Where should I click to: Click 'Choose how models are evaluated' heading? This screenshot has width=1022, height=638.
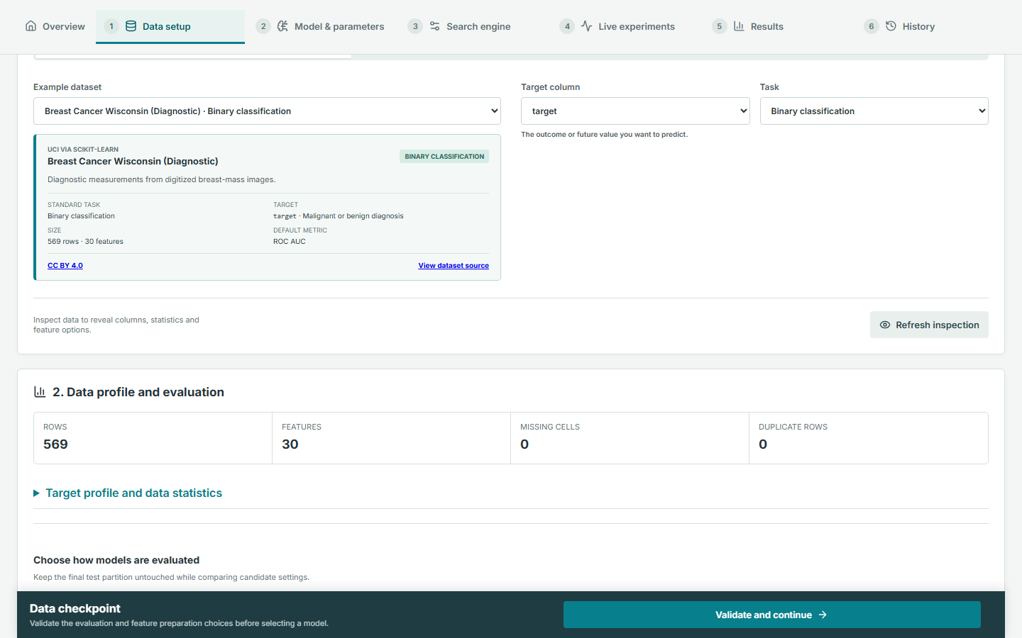[x=116, y=560]
